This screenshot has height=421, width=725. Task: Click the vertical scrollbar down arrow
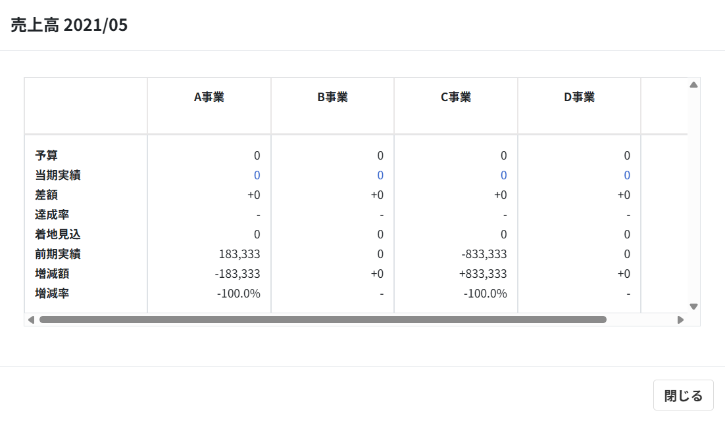693,307
